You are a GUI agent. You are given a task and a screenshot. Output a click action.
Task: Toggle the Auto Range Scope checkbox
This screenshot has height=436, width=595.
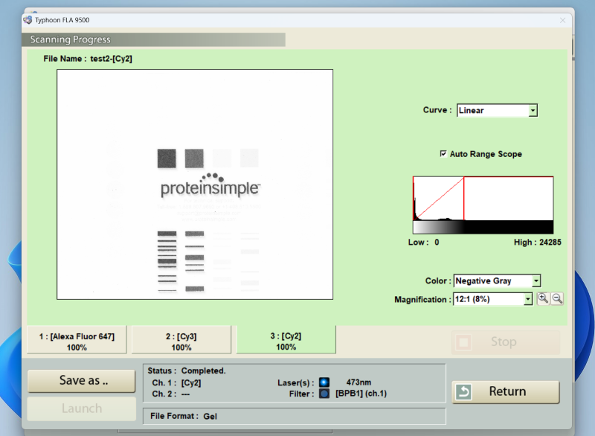point(444,154)
